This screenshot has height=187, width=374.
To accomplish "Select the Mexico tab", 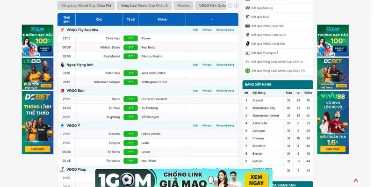I will (183, 6).
